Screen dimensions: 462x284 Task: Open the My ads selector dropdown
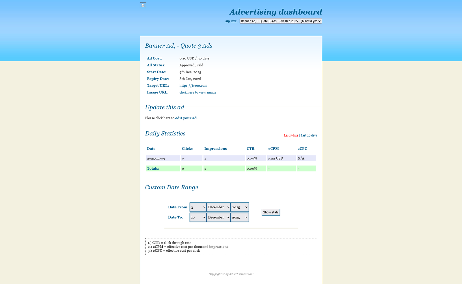point(280,21)
